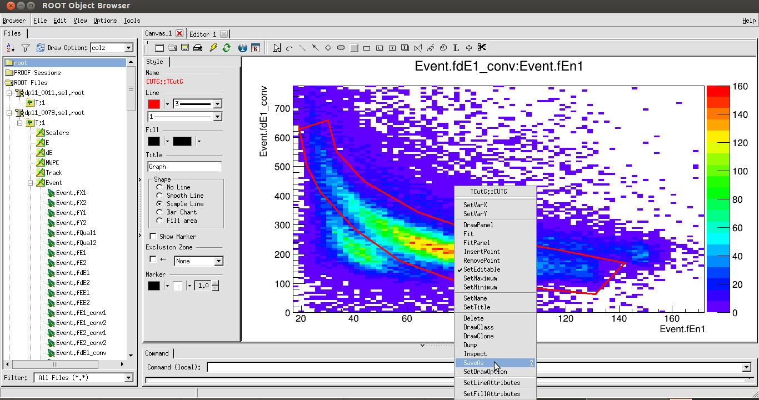
Task: Click the A-Z sort icon in Files panel
Action: point(11,48)
